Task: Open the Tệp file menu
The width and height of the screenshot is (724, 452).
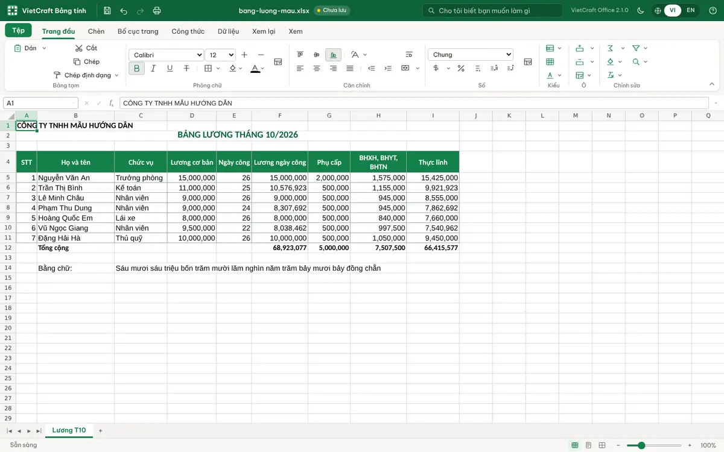Action: pos(18,31)
